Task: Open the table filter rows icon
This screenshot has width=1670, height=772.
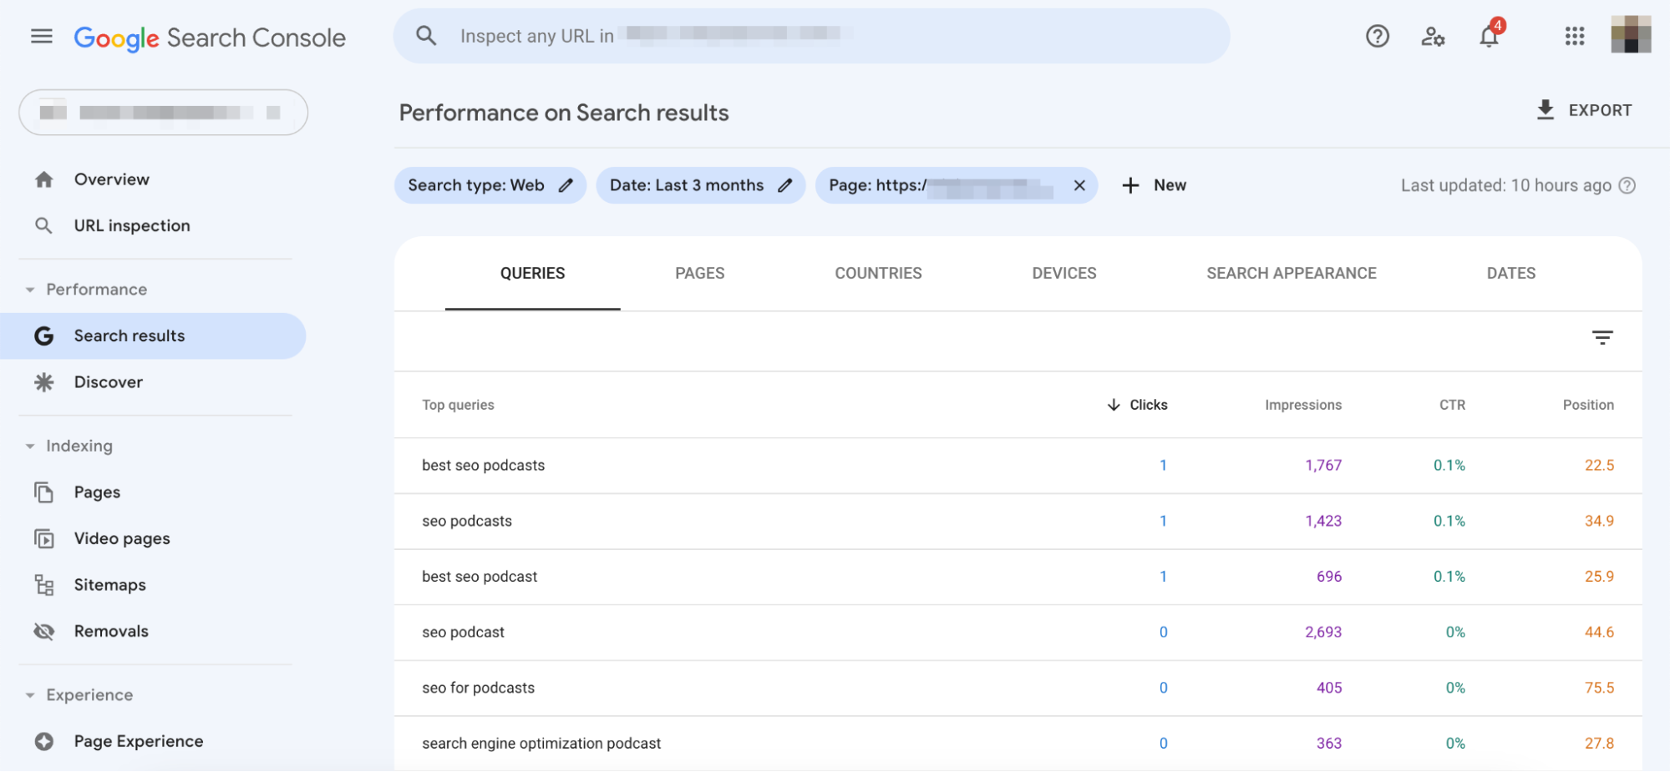Action: coord(1601,337)
